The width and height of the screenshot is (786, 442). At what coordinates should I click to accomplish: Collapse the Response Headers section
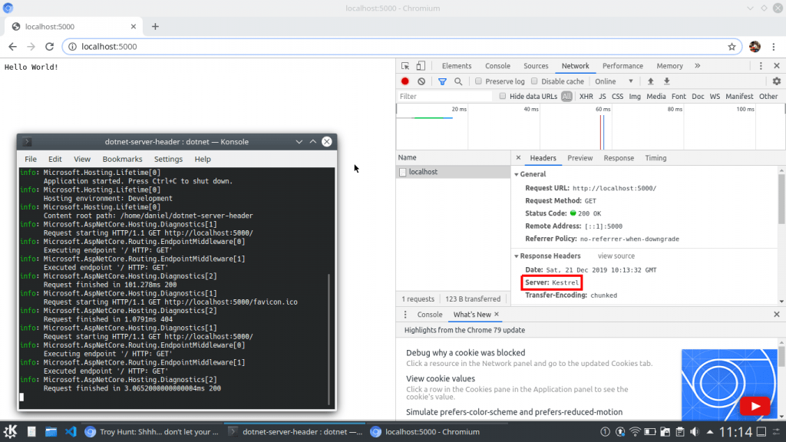[x=517, y=256]
